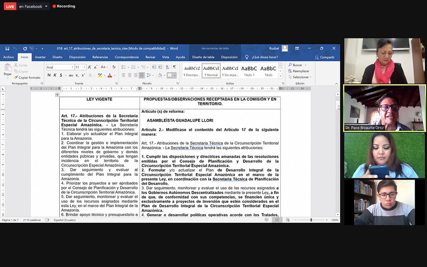Screen dimensions: 427x267
Task: Toggle show paragraph marks (¶)
Action: click(175, 67)
